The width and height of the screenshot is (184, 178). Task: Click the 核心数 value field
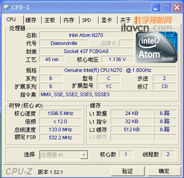(126, 154)
